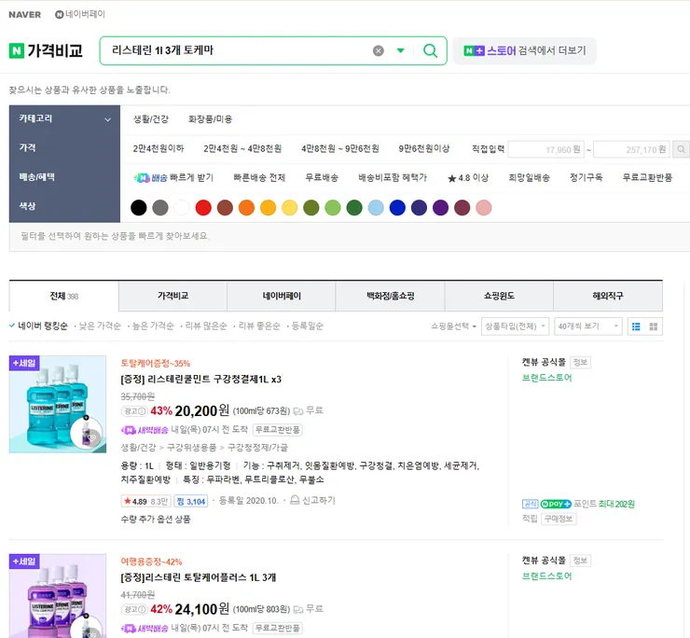Toggle 정기구독 filter
The height and width of the screenshot is (638, 690).
(x=586, y=178)
